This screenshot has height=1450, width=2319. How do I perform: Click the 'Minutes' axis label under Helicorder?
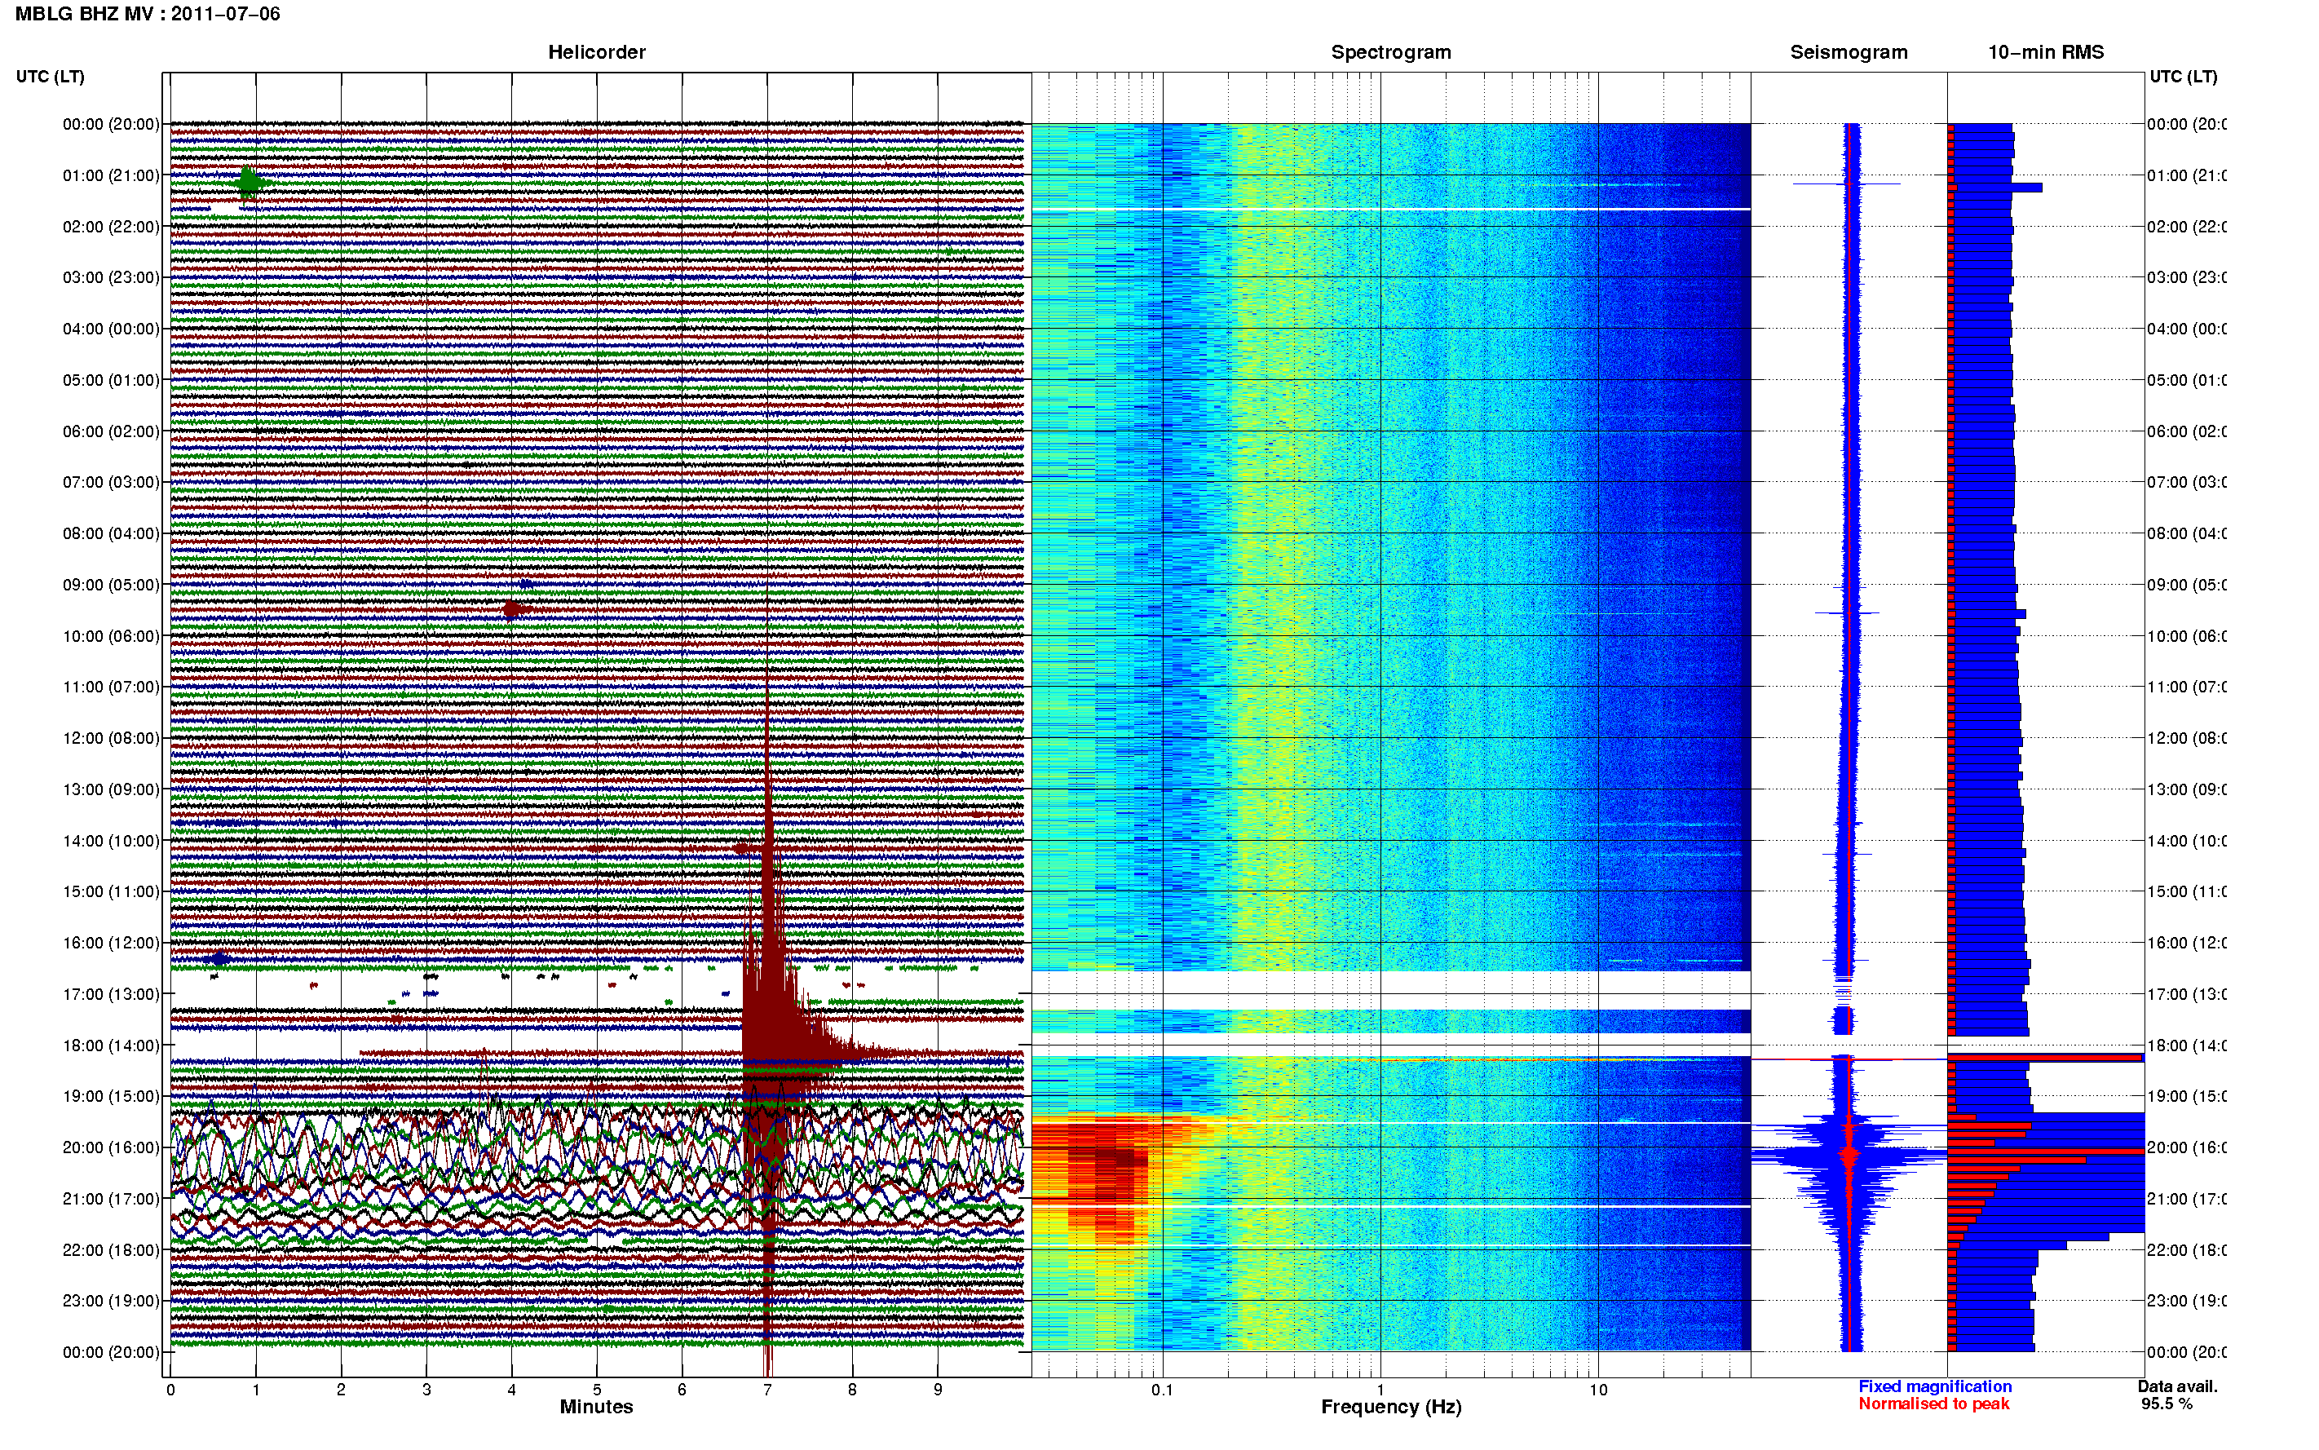pos(596,1407)
